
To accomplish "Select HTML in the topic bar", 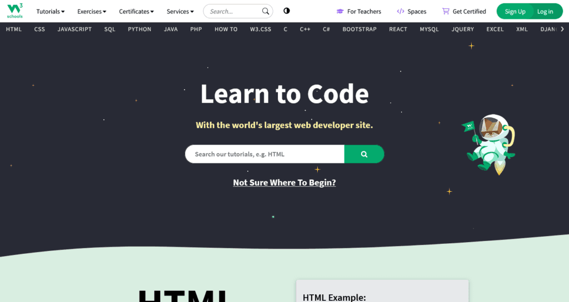I will (x=14, y=29).
